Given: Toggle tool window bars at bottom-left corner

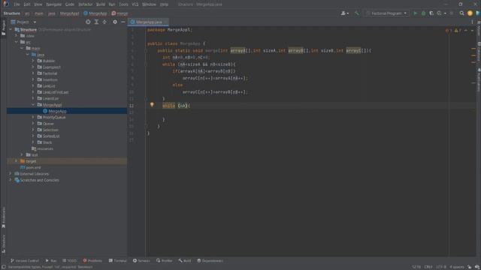Looking at the screenshot, I should coord(4,267).
